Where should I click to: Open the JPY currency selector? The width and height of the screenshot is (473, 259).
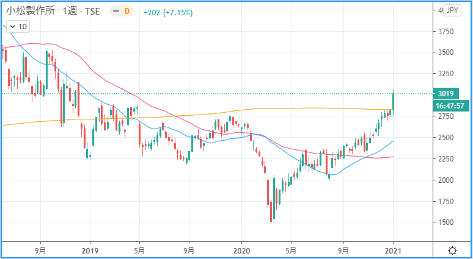tap(452, 10)
